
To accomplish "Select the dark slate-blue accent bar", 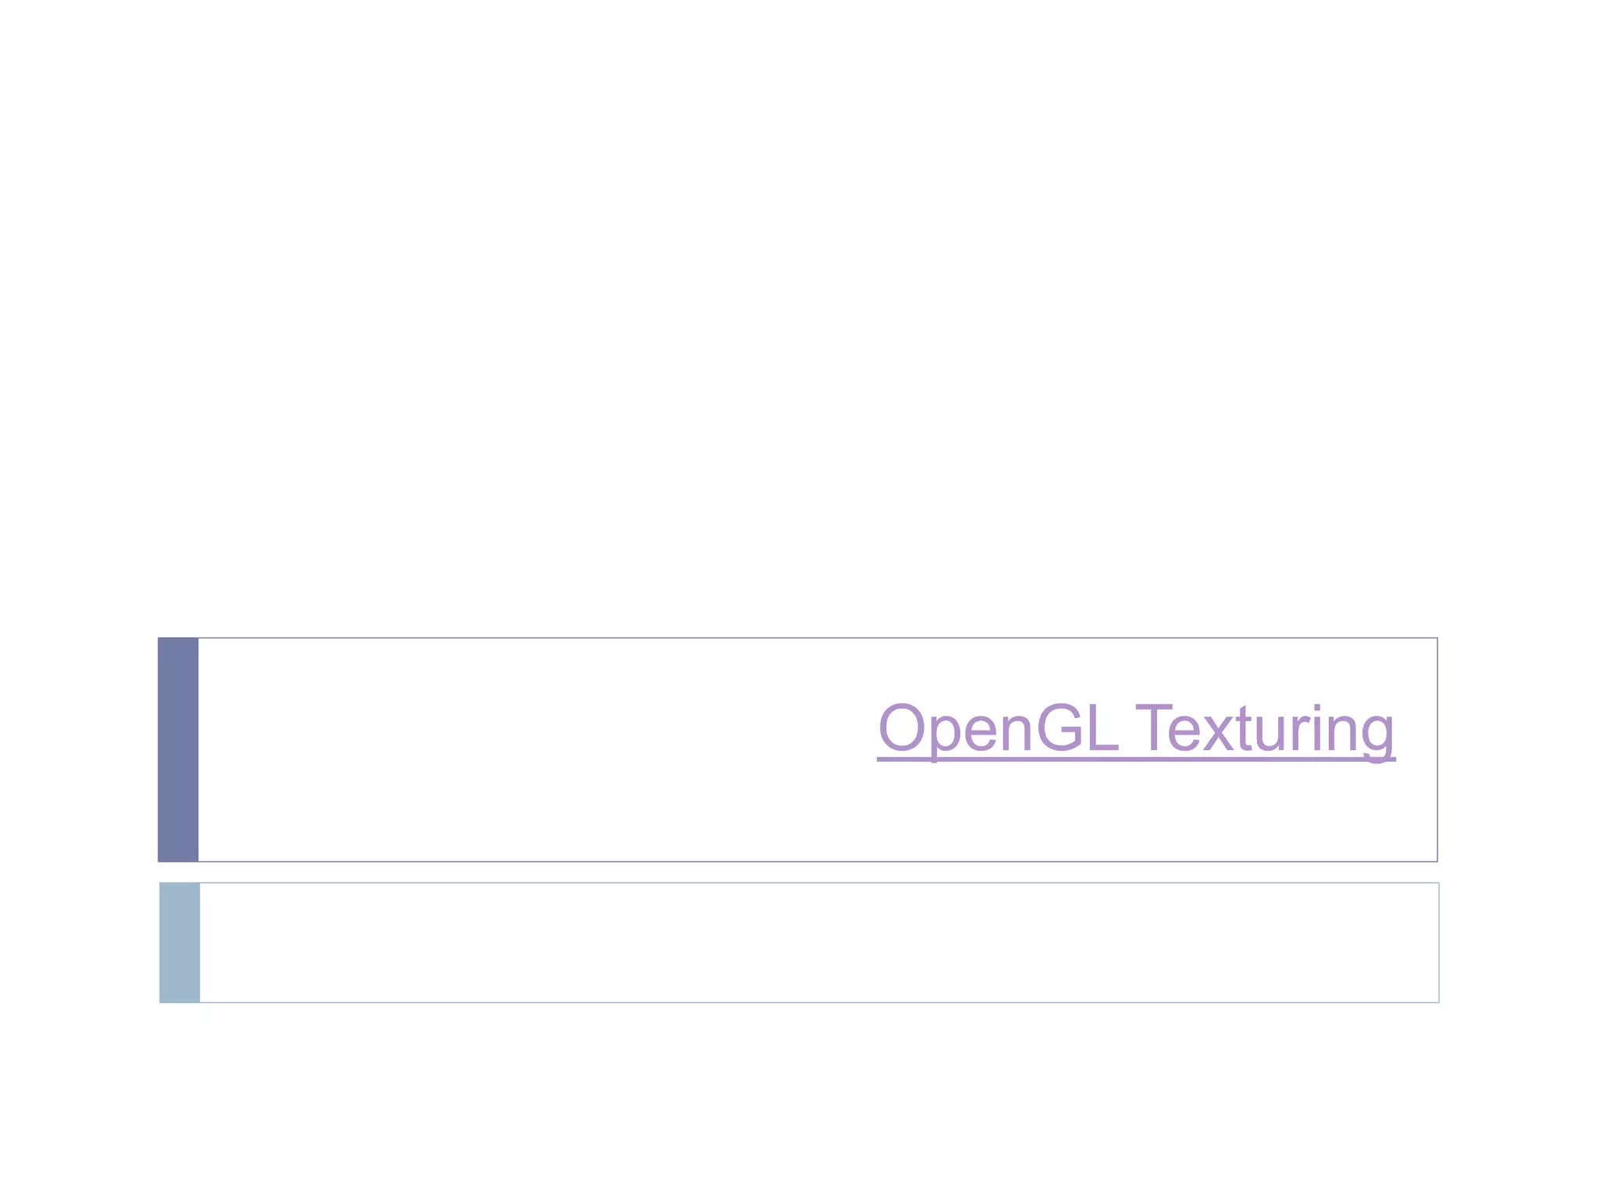I will coord(178,749).
